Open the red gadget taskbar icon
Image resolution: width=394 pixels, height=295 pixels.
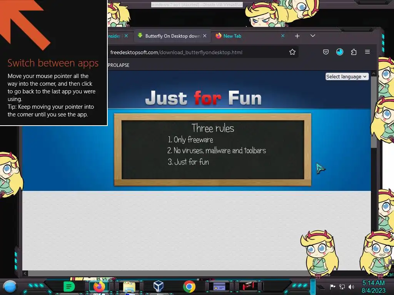click(249, 286)
